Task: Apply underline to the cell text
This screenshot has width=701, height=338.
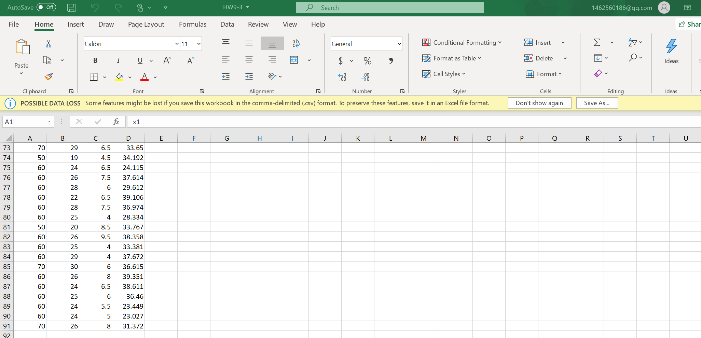Action: click(140, 60)
